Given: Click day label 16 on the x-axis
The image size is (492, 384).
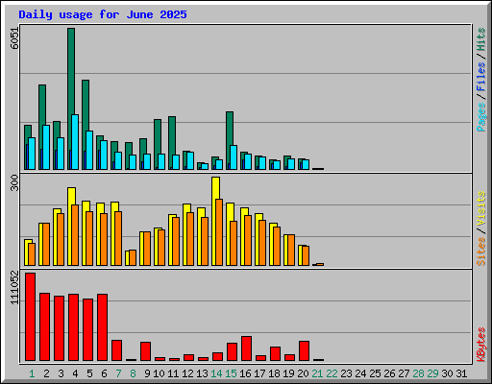Looking at the screenshot, I should click(245, 373).
